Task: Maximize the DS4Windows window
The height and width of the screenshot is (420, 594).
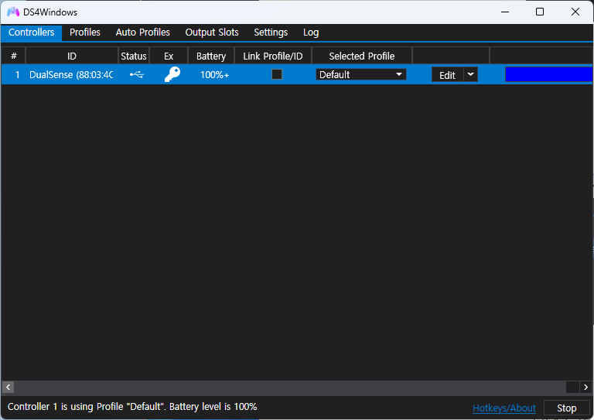Action: 539,12
